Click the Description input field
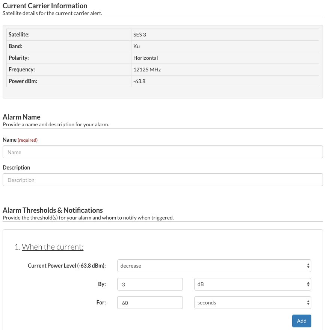 163,180
